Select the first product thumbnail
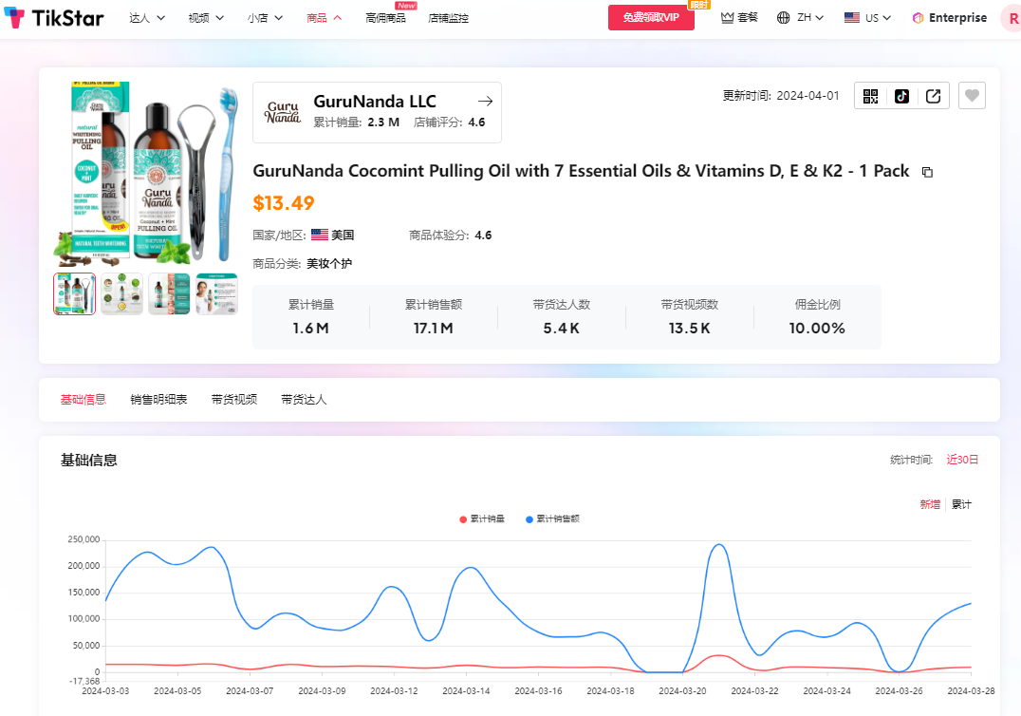 click(74, 293)
